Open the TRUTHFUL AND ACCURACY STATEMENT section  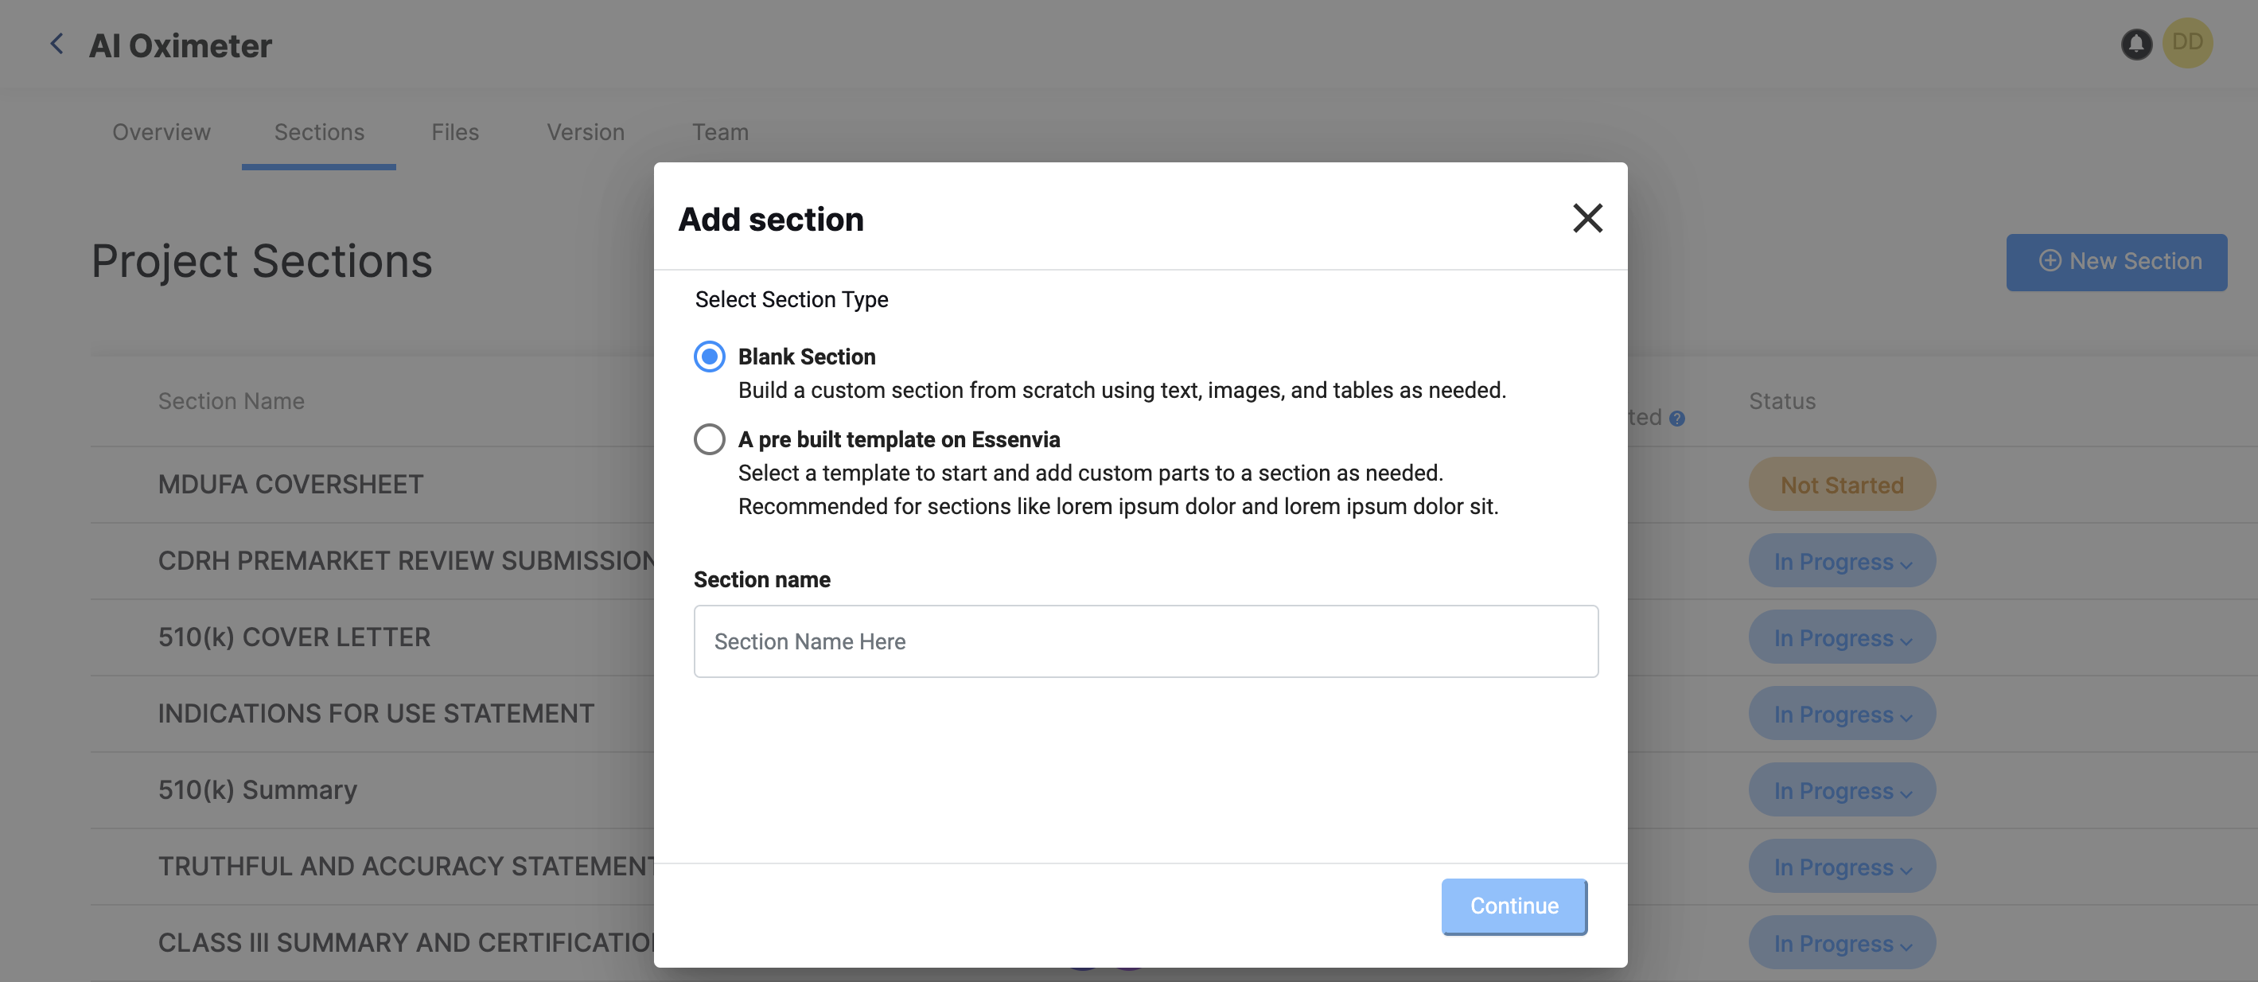pos(406,867)
